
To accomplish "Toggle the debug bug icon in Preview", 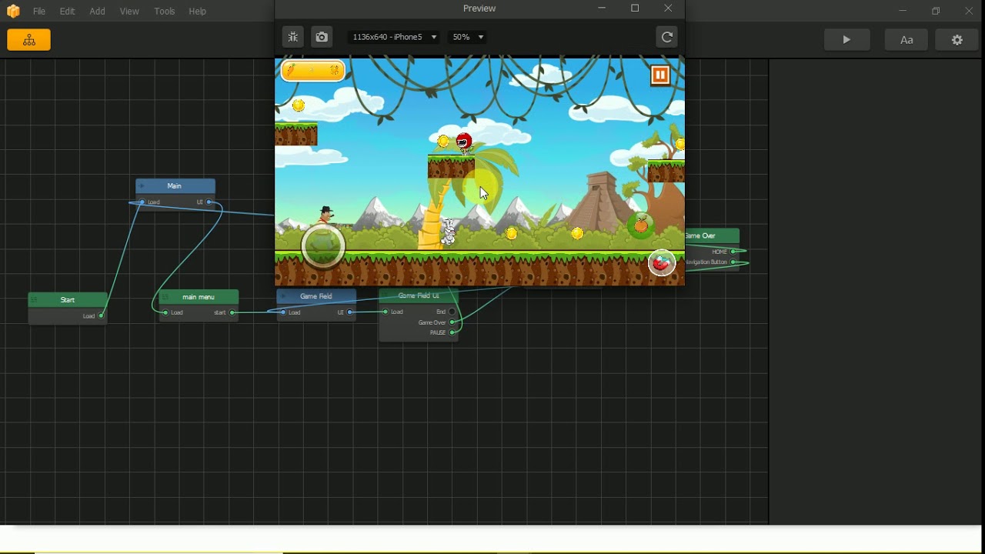I will 292,37.
